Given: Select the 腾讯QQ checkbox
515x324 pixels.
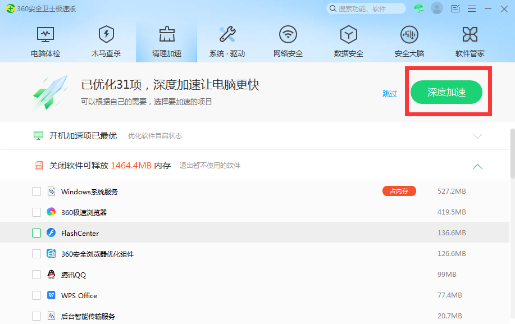Looking at the screenshot, I should [x=37, y=275].
